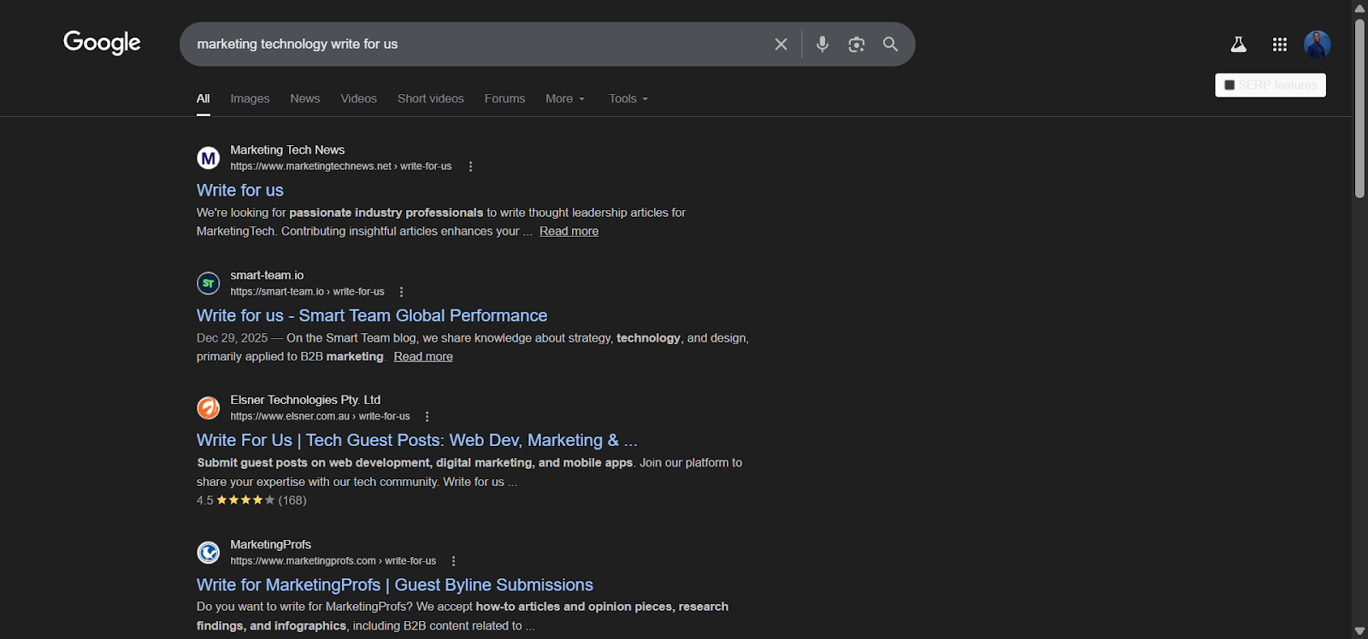This screenshot has height=639, width=1368.
Task: Switch to the Images tab
Action: click(x=250, y=98)
